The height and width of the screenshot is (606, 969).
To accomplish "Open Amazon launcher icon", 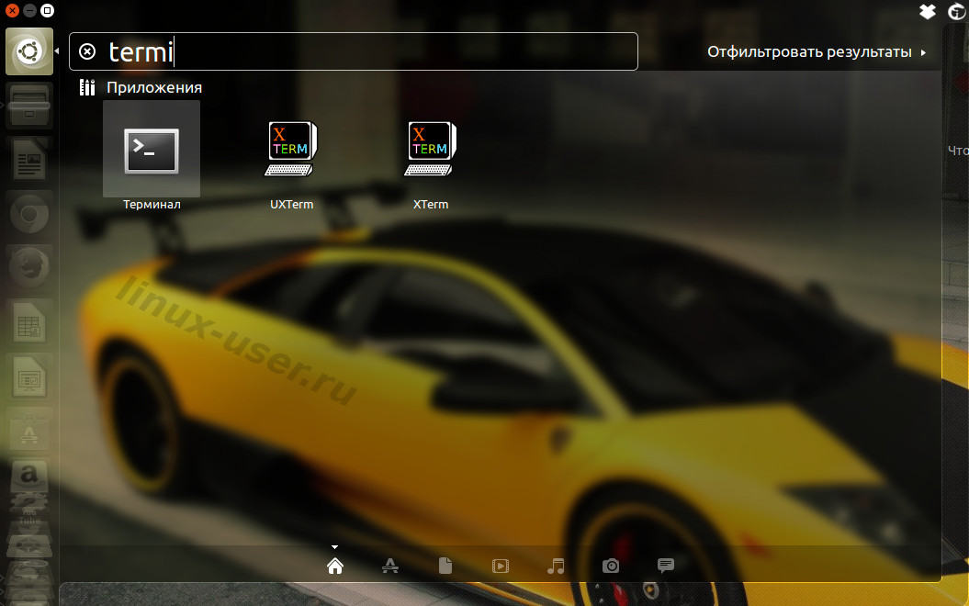I will click(29, 477).
